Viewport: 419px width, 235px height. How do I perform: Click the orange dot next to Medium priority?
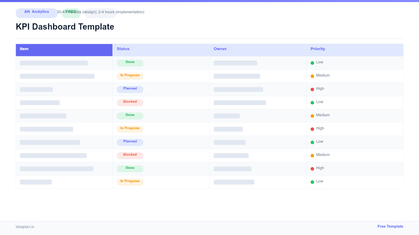313,76
